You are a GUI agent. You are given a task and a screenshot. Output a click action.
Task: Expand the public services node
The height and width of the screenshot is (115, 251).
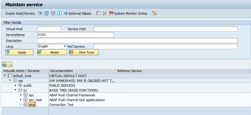[15, 85]
